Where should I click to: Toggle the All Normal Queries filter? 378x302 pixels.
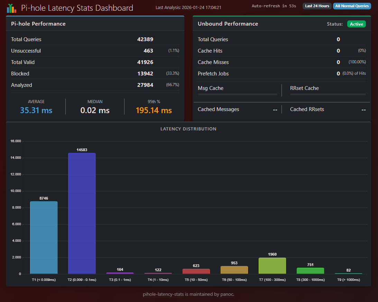pyautogui.click(x=352, y=6)
